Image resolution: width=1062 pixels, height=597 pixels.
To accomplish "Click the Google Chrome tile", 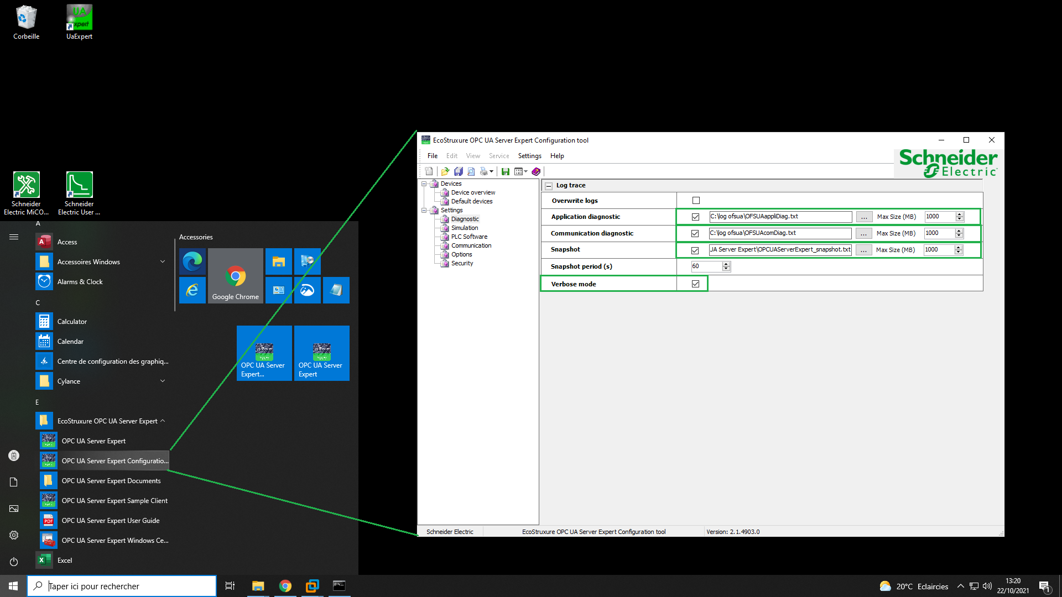I will (x=236, y=276).
